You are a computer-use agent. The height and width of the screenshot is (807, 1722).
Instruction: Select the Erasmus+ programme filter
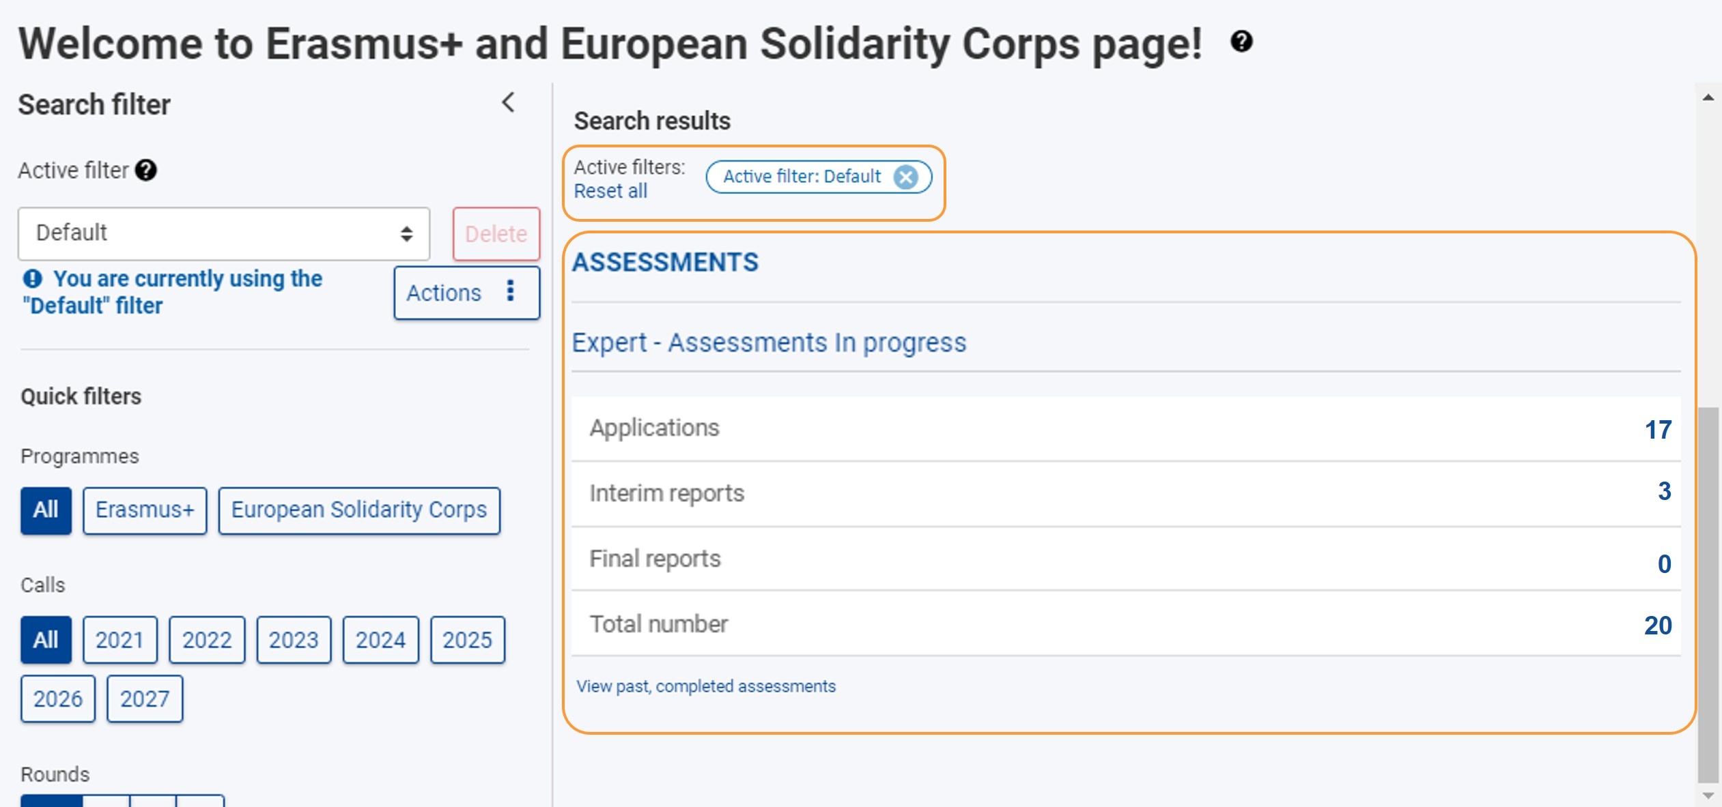pyautogui.click(x=145, y=510)
